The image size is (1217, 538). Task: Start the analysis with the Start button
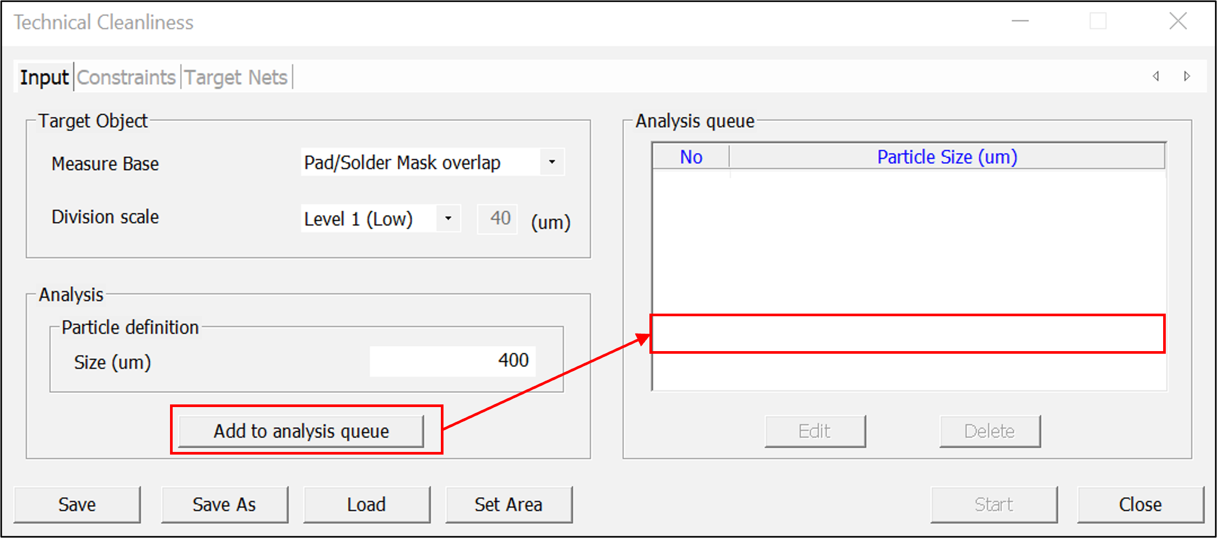[994, 505]
